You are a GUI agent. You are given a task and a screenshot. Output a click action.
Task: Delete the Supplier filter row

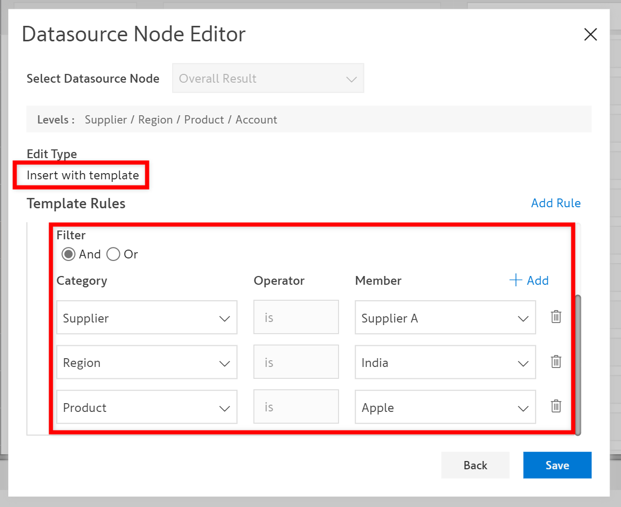click(x=556, y=317)
